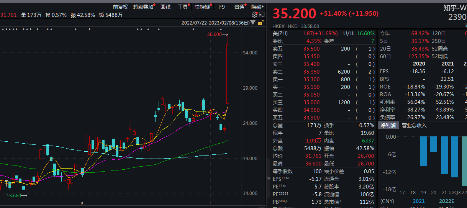Click the last star marker above chart
The image size is (467, 208).
point(221,29)
